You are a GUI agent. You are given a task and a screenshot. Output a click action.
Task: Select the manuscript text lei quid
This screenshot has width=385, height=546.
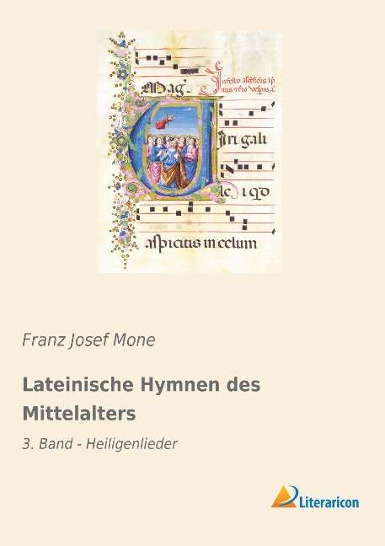[245, 192]
